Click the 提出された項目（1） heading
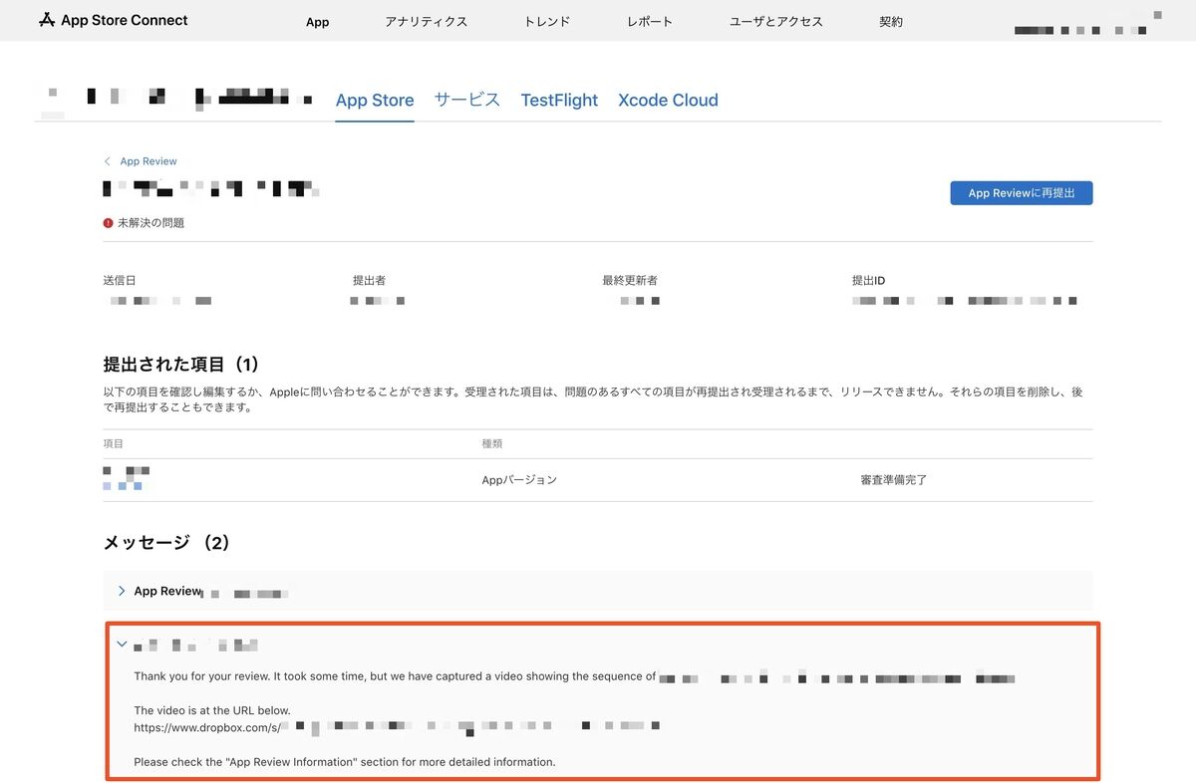1196x783 pixels. [x=181, y=365]
